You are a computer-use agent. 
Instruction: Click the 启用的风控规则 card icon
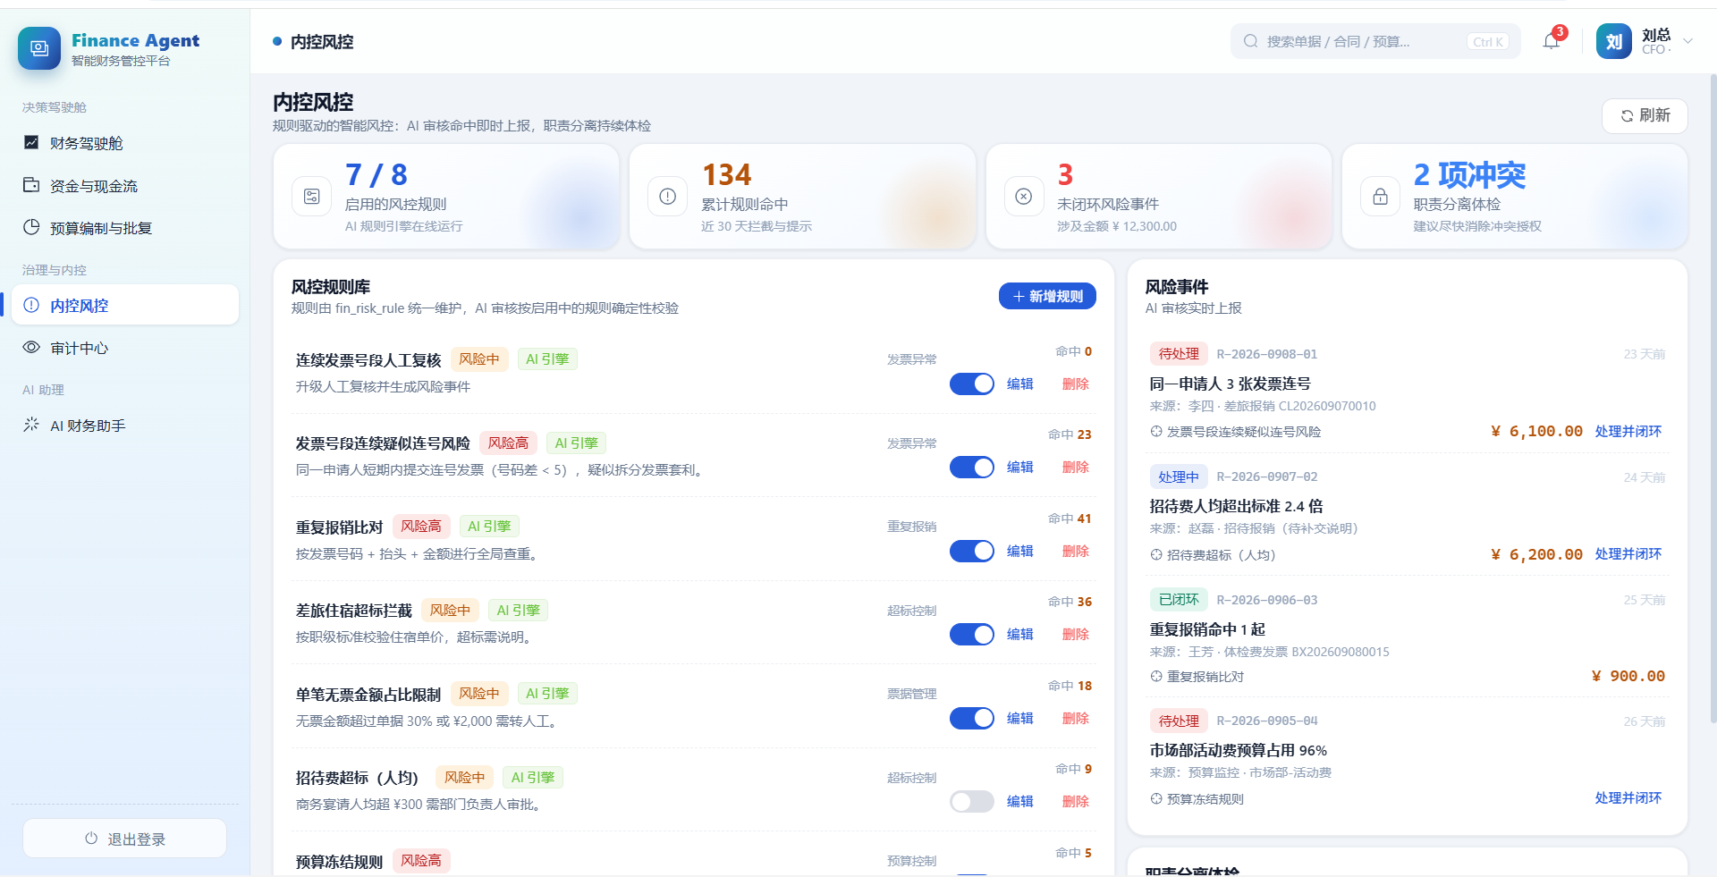312,196
